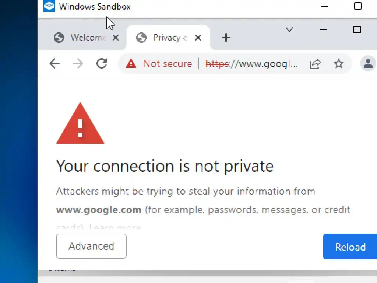Open the profile avatar icon
This screenshot has width=377, height=283.
tap(368, 64)
